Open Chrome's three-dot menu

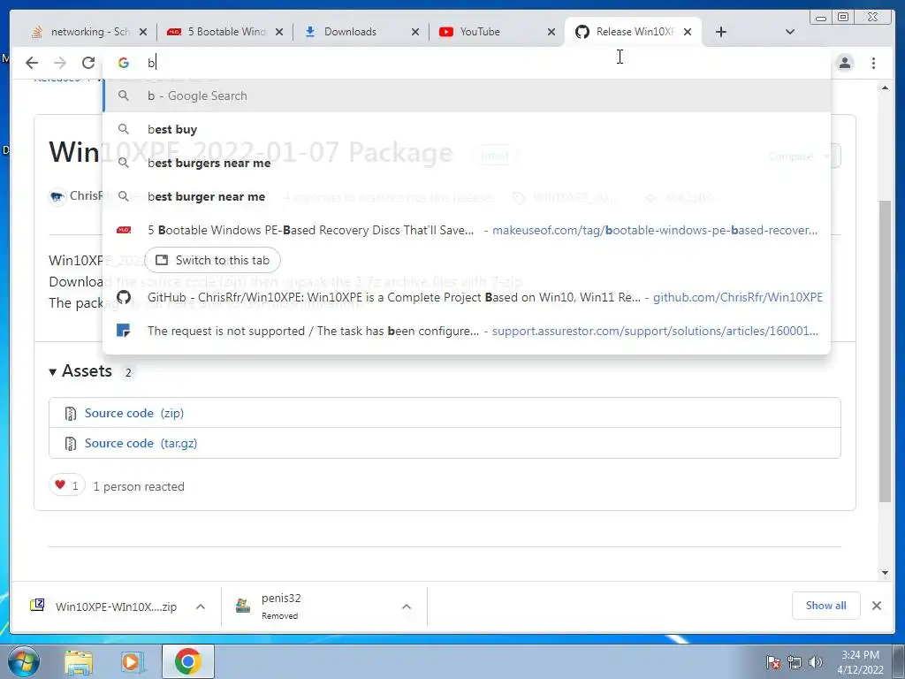pos(873,63)
